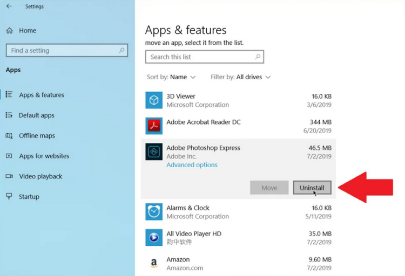Open the Startup section
This screenshot has height=276, width=405.
29,197
